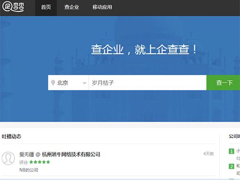Open user avatar of 爱无疆

(8, 158)
